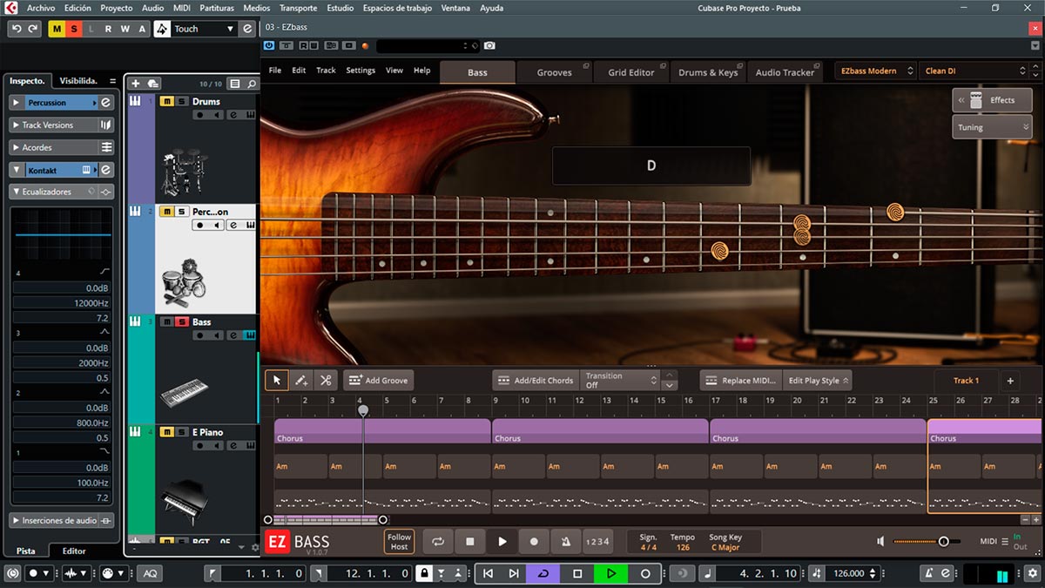The height and width of the screenshot is (588, 1045).
Task: Click the undo arrow in Cubase toolbar
Action: pos(17,29)
